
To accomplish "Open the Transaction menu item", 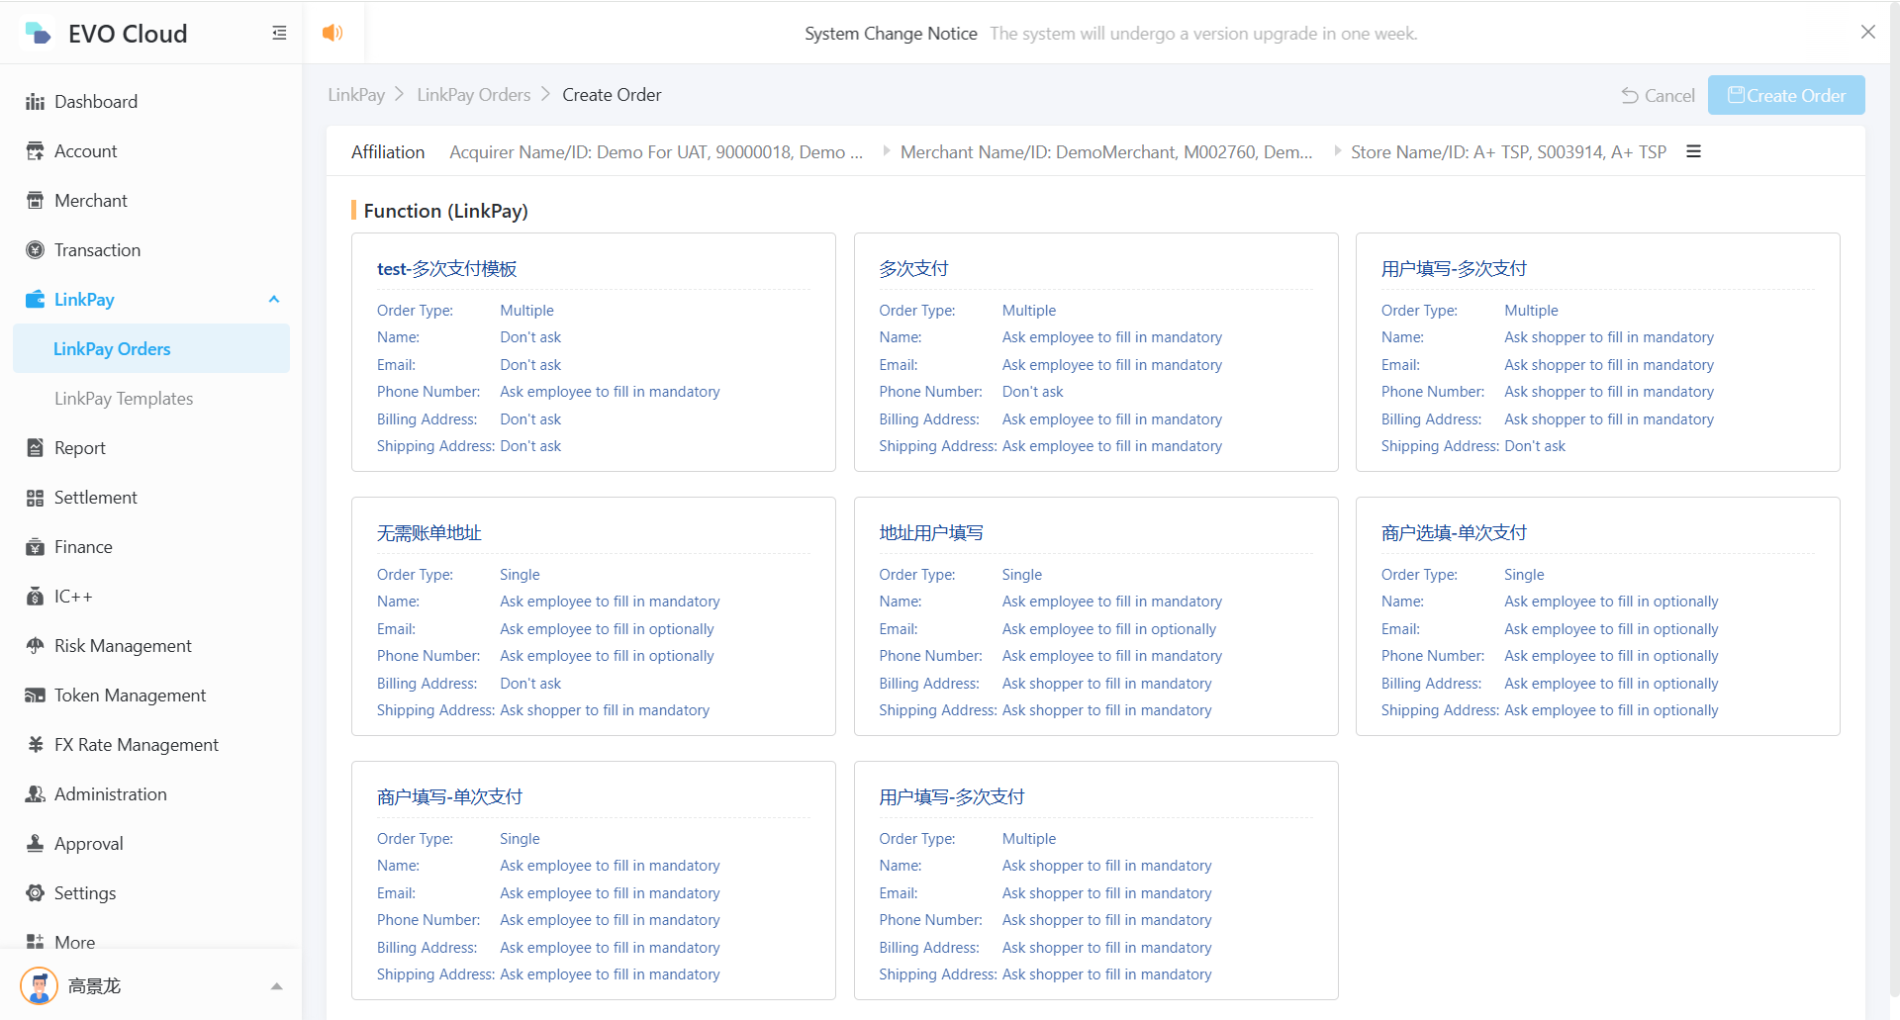I will tap(97, 250).
